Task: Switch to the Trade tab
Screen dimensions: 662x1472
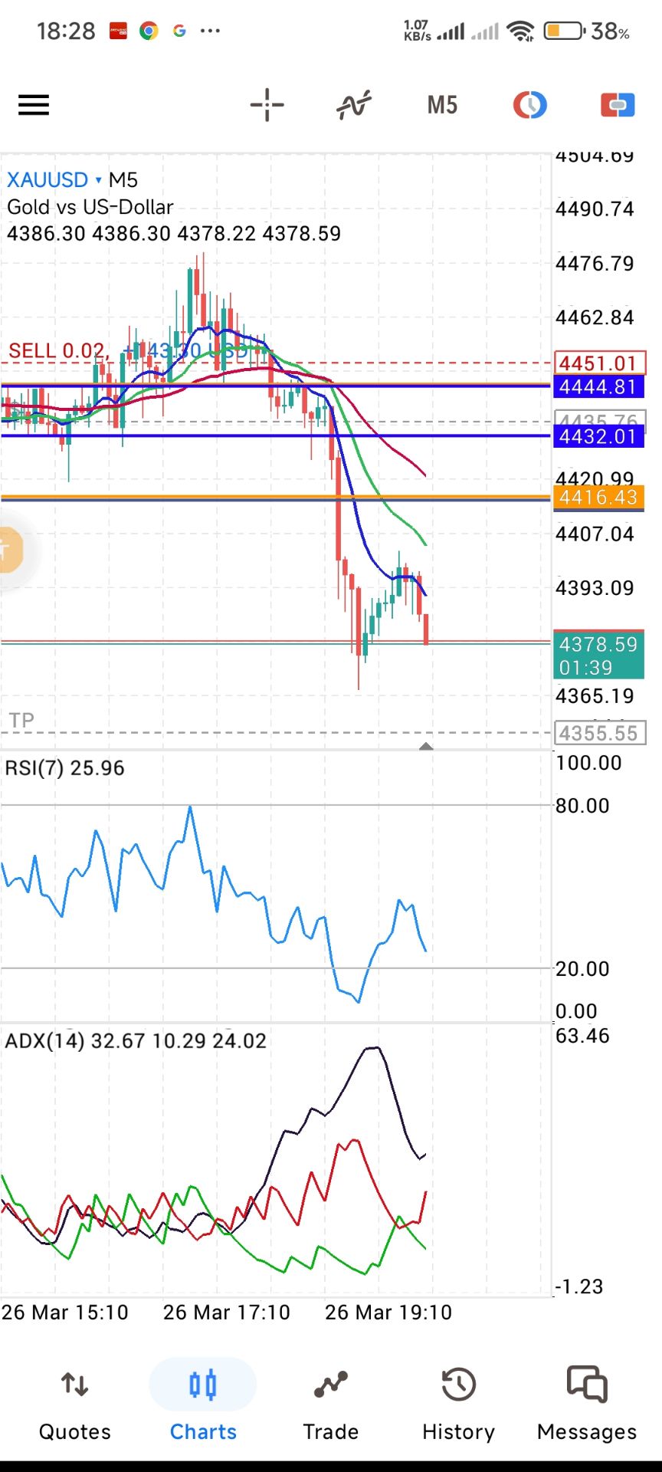Action: tap(330, 1403)
